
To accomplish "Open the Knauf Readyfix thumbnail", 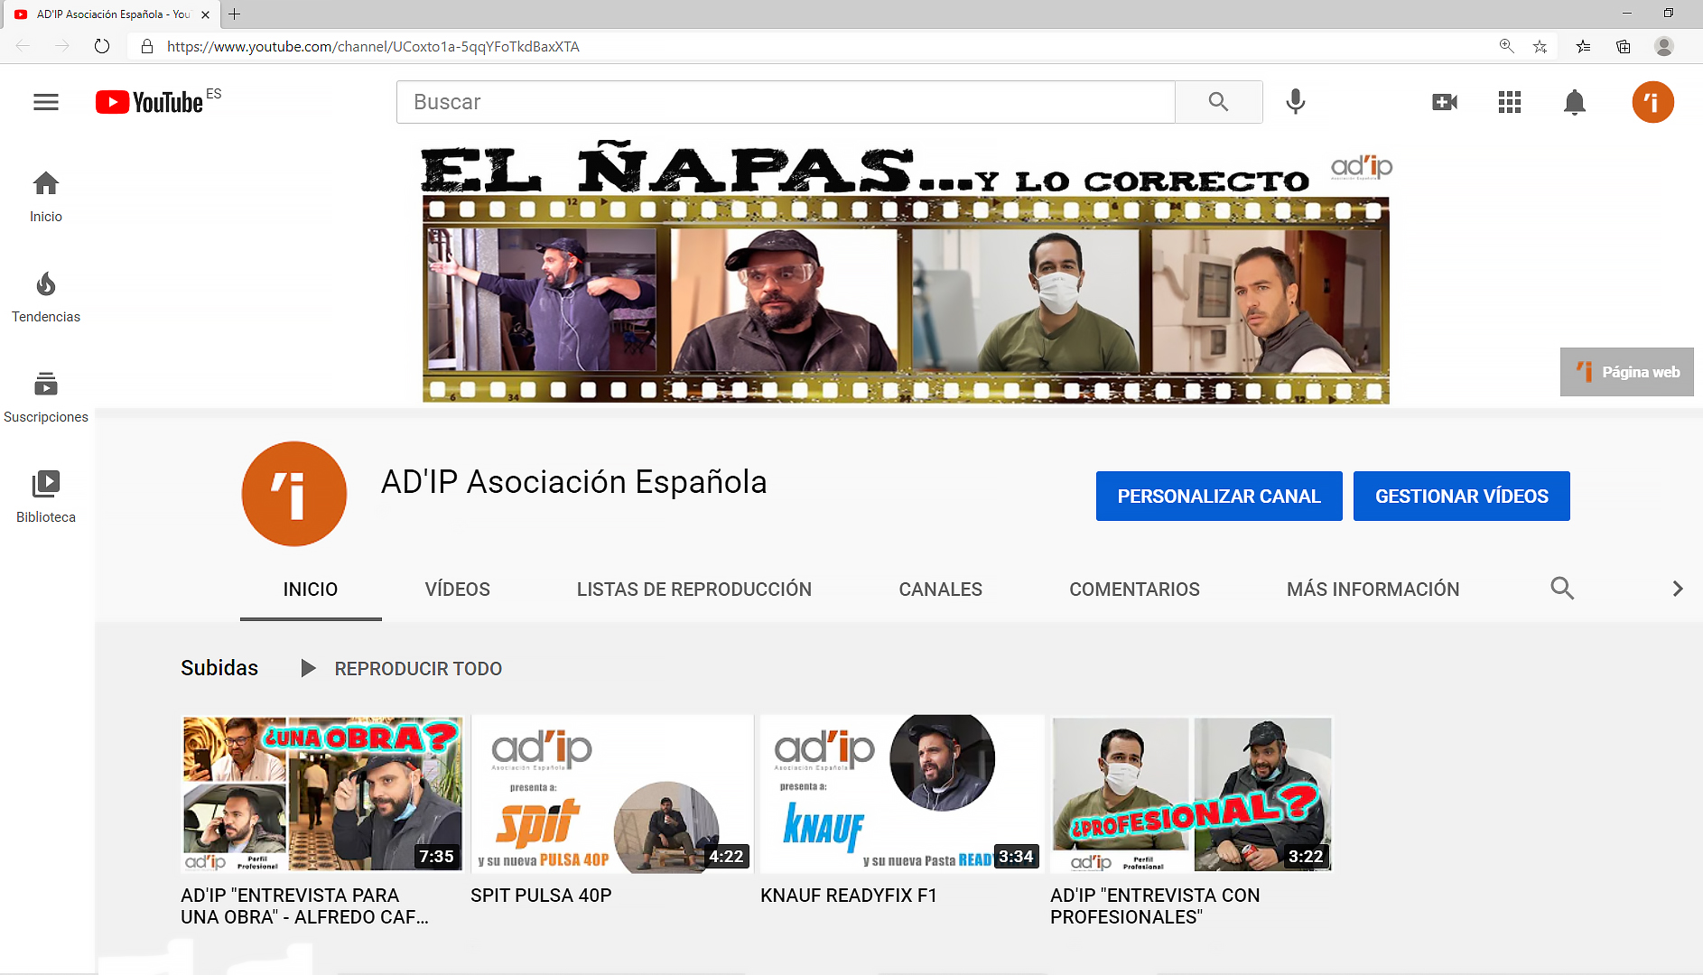I will [x=902, y=794].
